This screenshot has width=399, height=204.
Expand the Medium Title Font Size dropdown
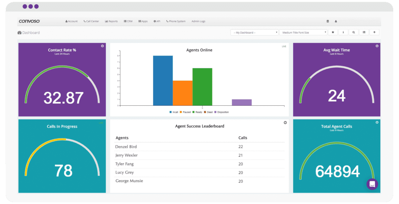(304, 32)
